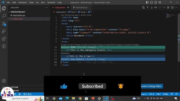Click the ENG language indicator
This screenshot has width=180, height=101.
coord(161,98)
